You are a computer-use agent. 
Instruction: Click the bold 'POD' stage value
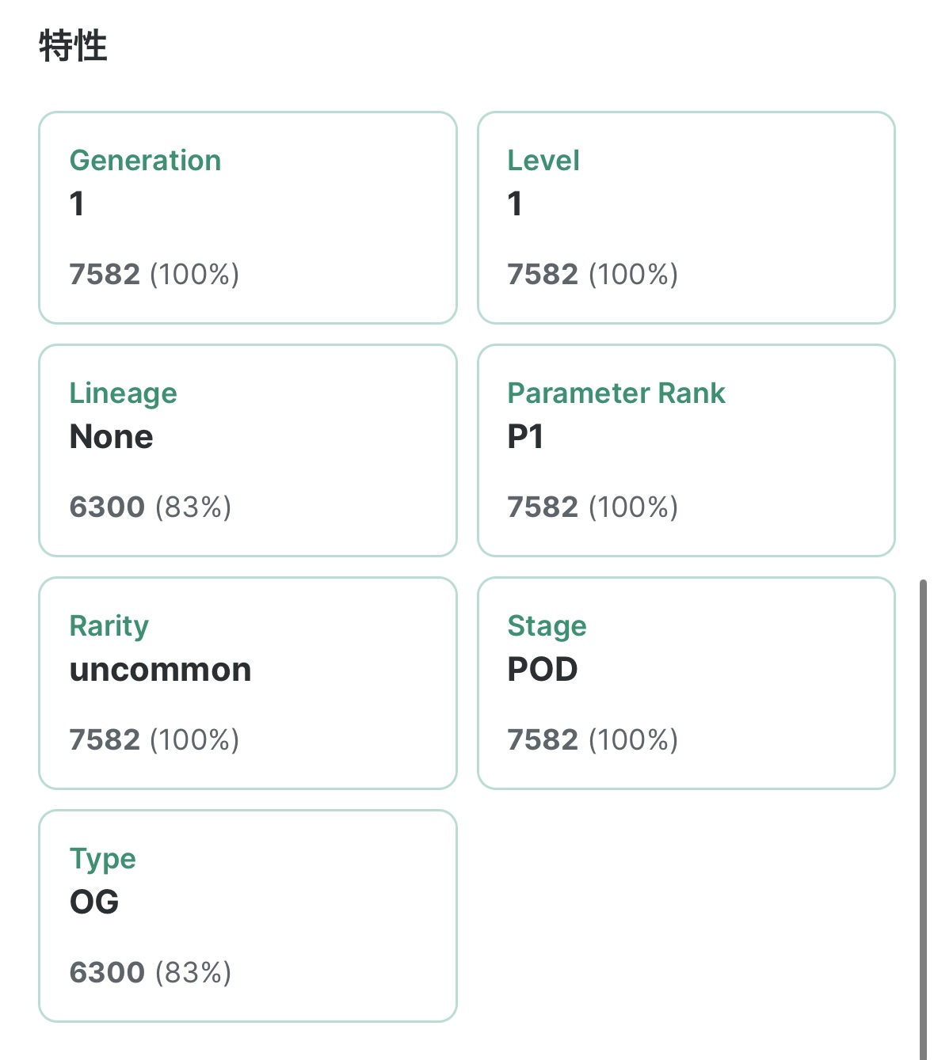(x=542, y=670)
